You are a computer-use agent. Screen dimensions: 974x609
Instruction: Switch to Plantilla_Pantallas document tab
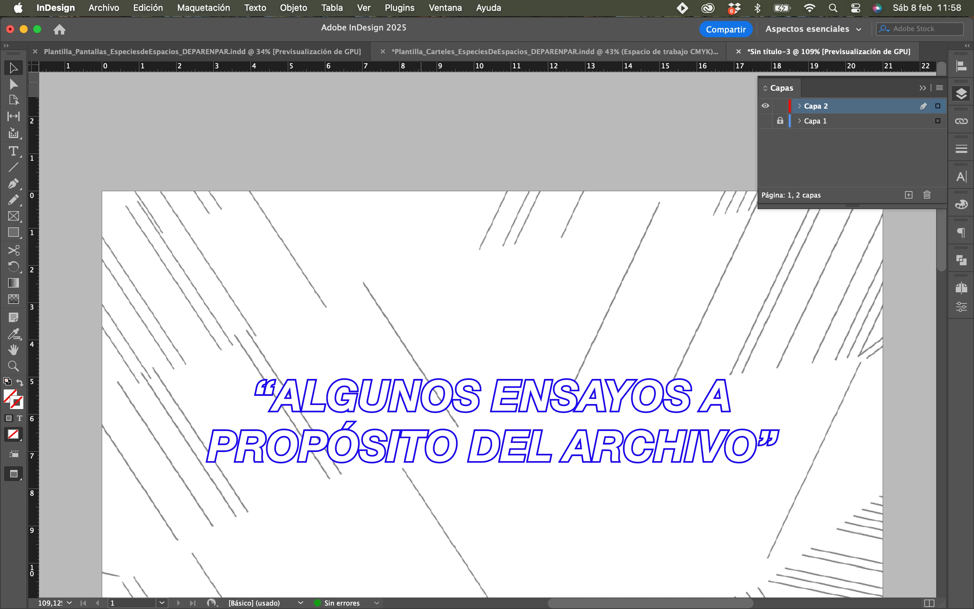(202, 51)
